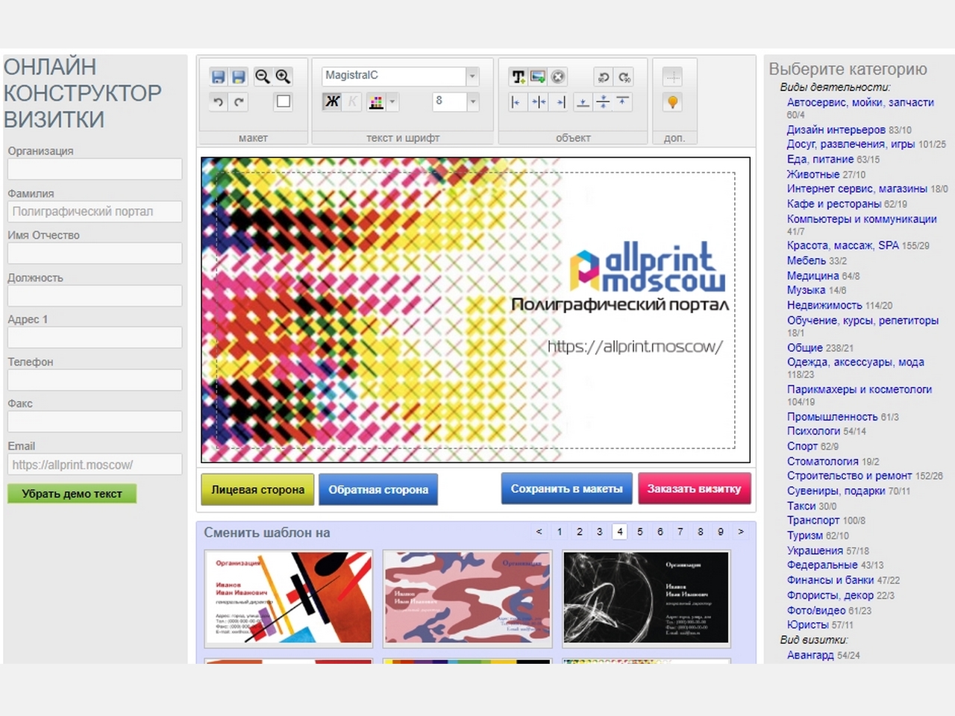Viewport: 955px width, 716px height.
Task: Open the Дизайн интерьеров category
Action: (x=836, y=130)
